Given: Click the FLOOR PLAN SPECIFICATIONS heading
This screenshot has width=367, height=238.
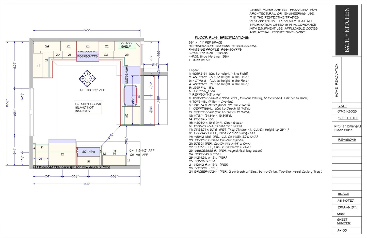Looking at the screenshot, I should point(222,38).
